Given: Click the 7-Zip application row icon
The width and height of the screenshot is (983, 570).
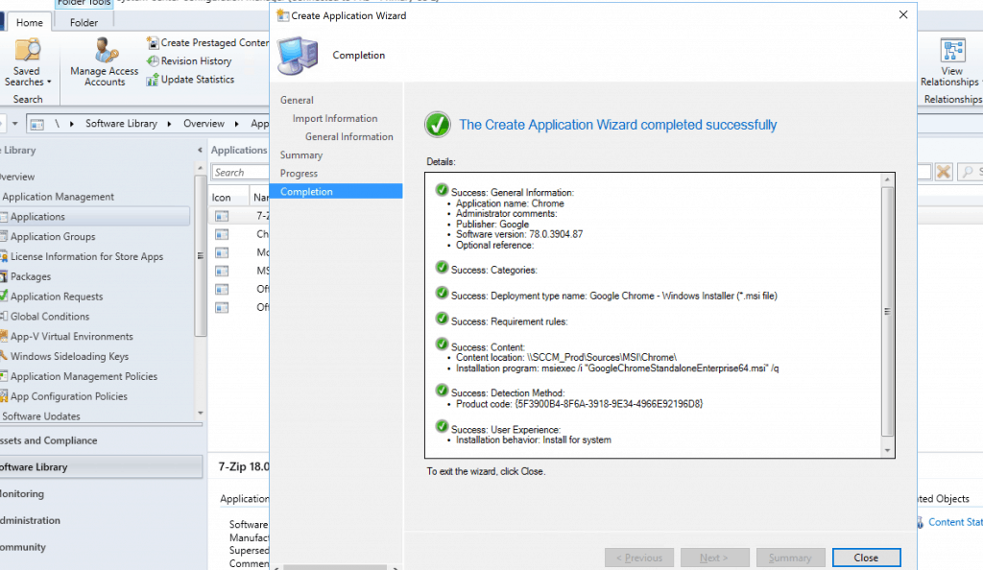Looking at the screenshot, I should pyautogui.click(x=222, y=216).
